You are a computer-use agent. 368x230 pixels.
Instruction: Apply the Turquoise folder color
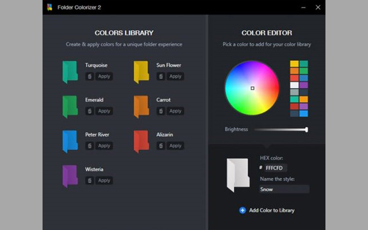point(104,76)
